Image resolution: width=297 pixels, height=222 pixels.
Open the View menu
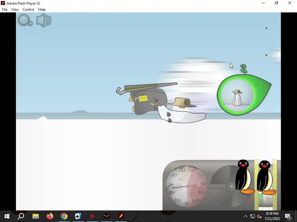click(15, 10)
